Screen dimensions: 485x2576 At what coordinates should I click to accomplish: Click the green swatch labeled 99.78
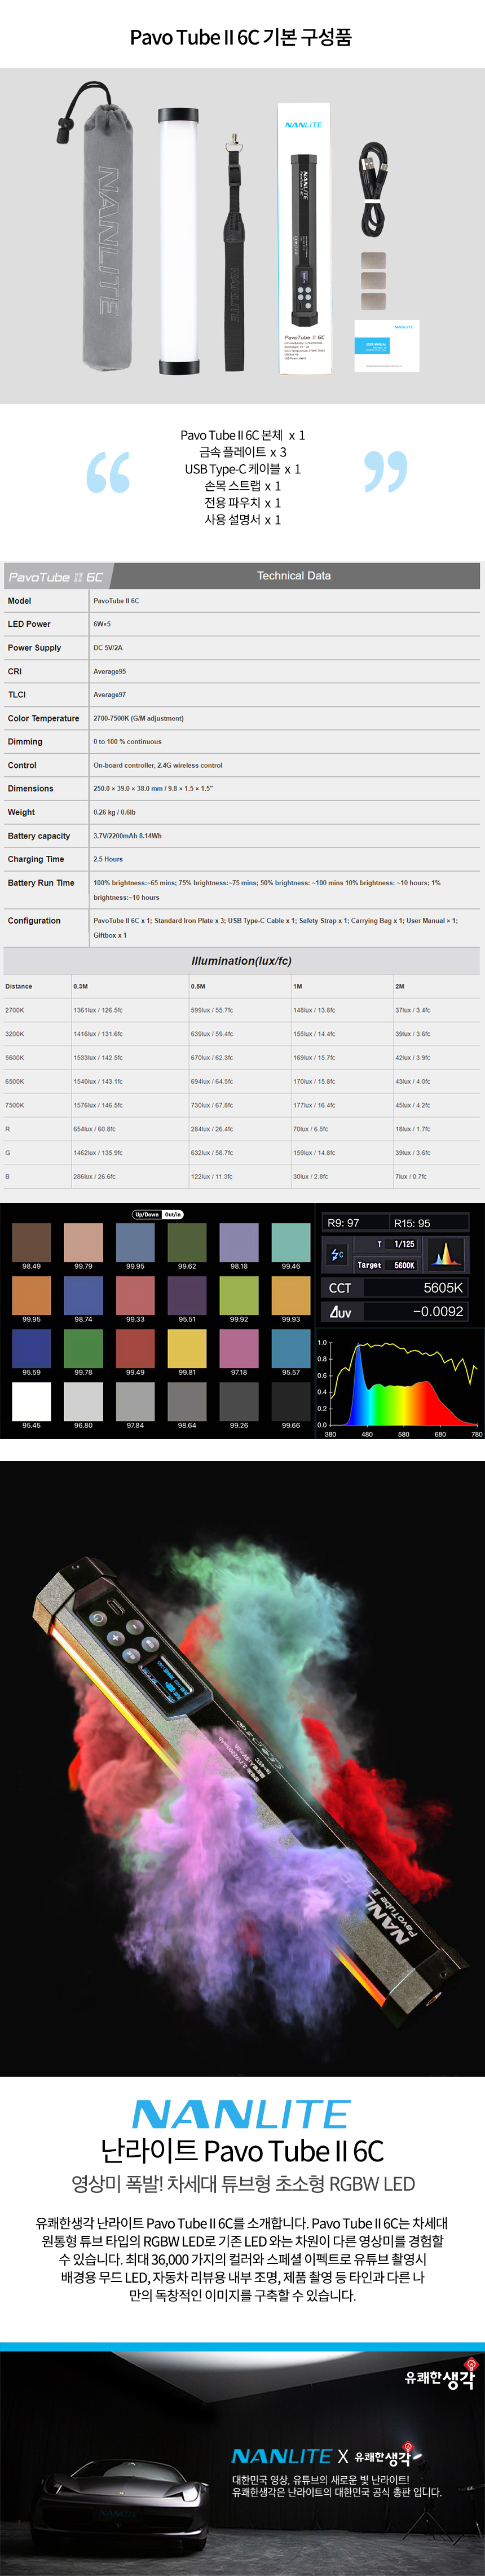83,1349
